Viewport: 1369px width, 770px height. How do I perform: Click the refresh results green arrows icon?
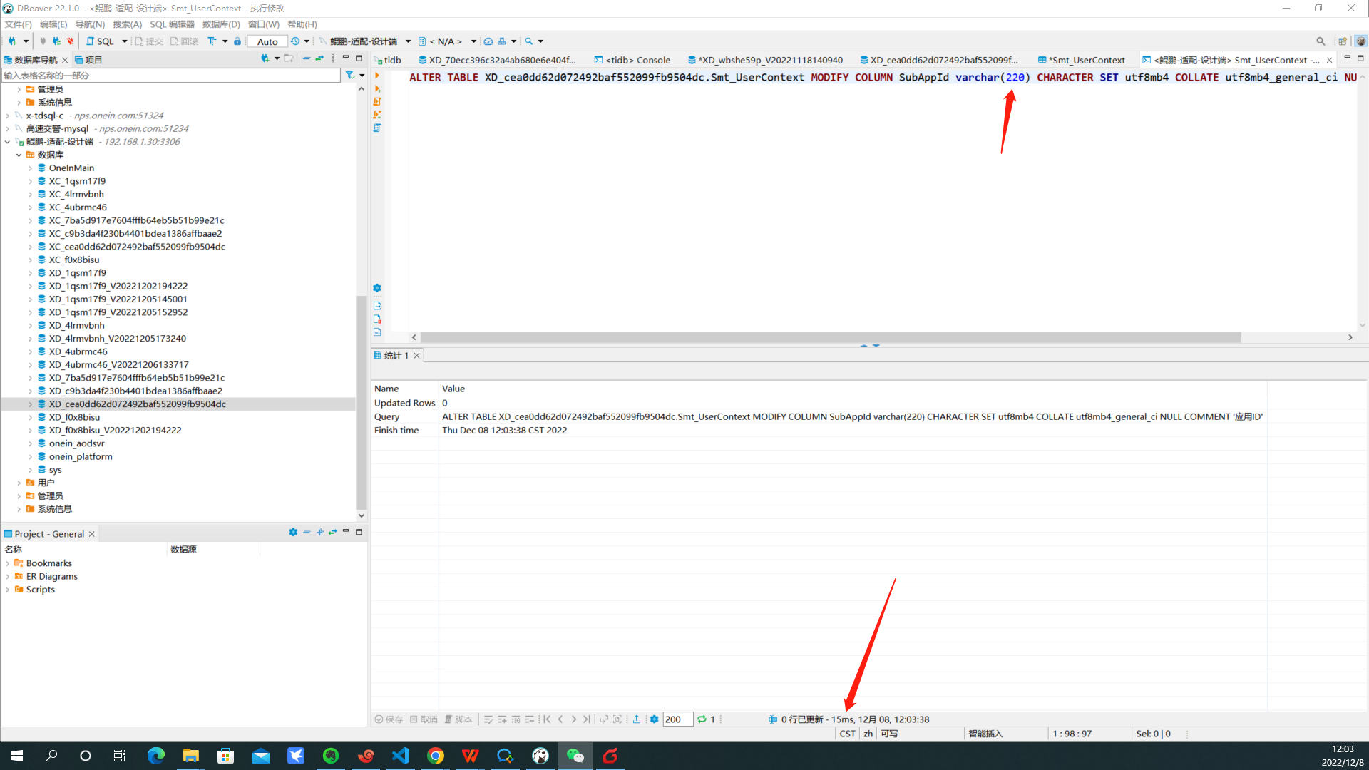702,719
